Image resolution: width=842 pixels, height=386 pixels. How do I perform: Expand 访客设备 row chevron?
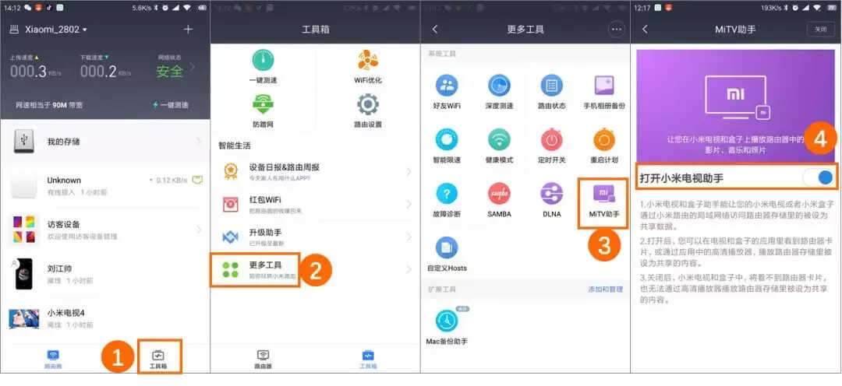tap(200, 230)
